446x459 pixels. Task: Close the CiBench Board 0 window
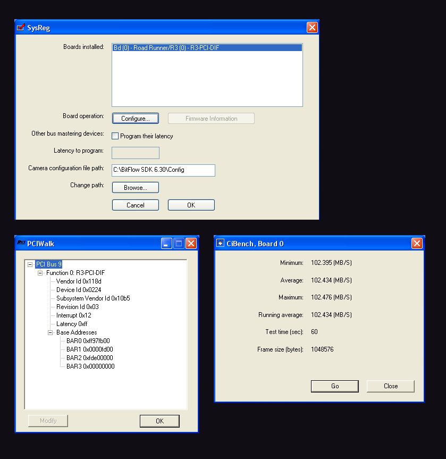pyautogui.click(x=417, y=244)
